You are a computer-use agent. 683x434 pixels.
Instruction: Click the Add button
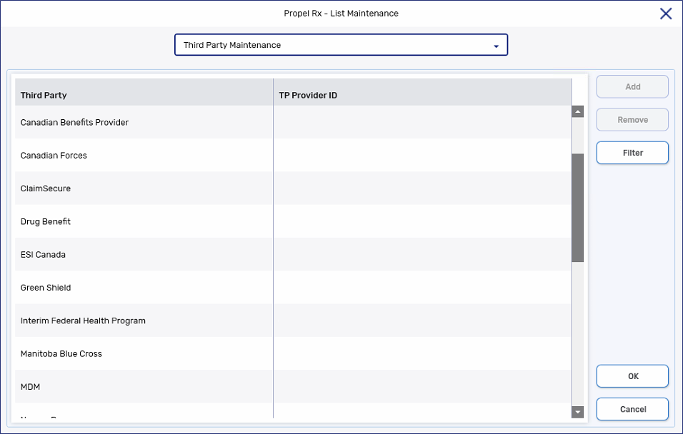(632, 87)
